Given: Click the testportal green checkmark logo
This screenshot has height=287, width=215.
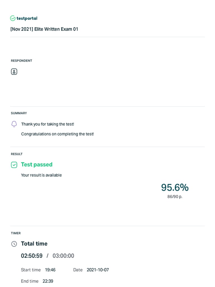Looking at the screenshot, I should point(13,18).
